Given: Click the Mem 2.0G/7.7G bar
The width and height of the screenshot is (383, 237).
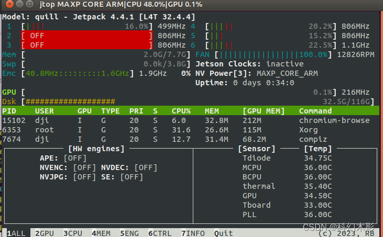Looking at the screenshot, I should click(106, 54).
